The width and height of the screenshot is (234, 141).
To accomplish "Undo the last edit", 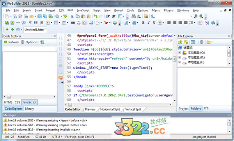I will 96,16.
